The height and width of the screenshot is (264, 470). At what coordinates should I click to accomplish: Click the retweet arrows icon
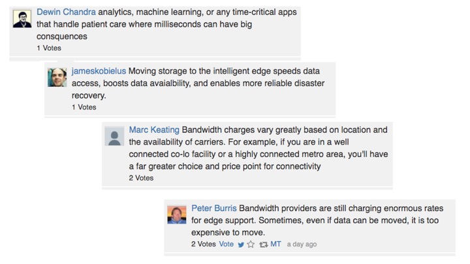click(x=263, y=244)
